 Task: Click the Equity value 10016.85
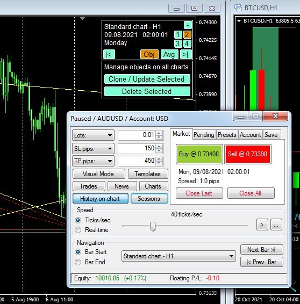108,278
